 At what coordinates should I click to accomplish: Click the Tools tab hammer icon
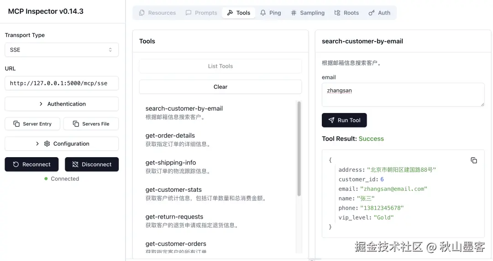click(x=230, y=13)
